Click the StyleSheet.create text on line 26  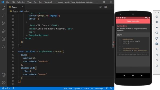[x=50, y=51]
